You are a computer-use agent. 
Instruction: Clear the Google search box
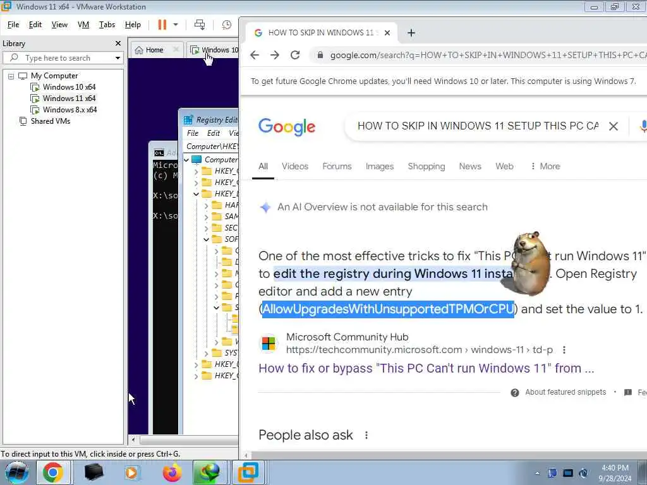(x=614, y=126)
